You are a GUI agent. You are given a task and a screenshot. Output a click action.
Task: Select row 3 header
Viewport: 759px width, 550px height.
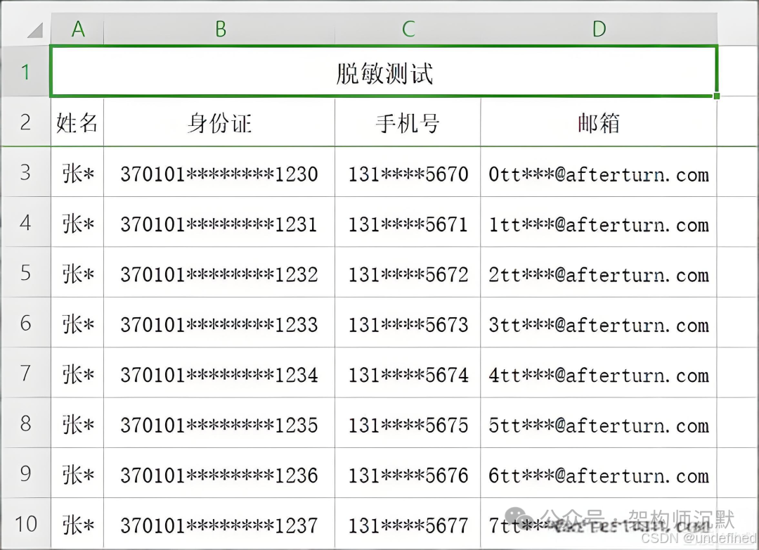(25, 172)
